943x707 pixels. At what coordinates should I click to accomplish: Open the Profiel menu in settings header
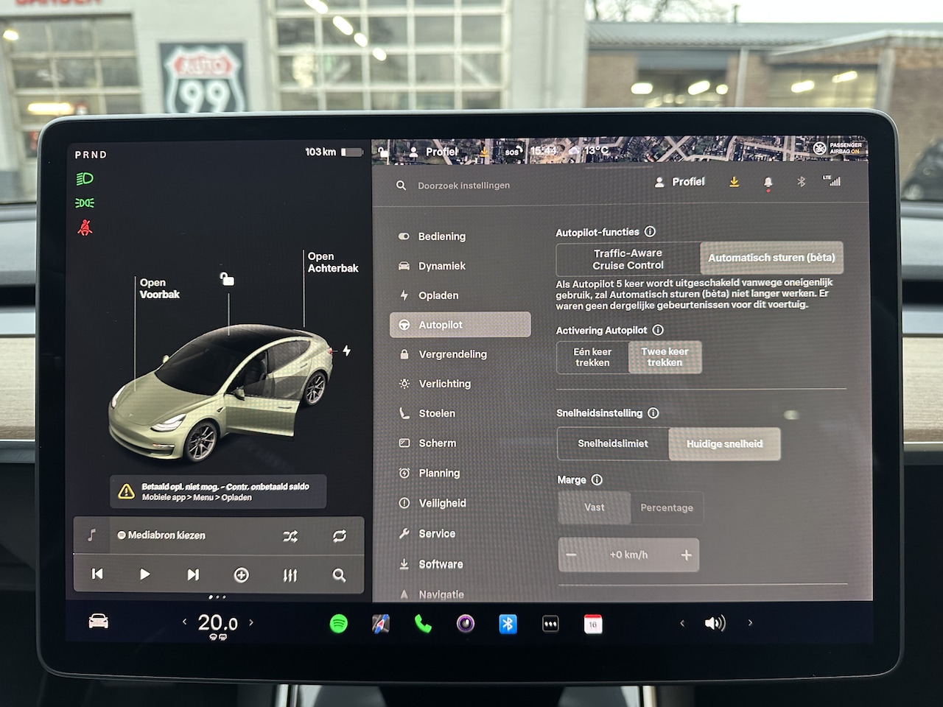pos(680,182)
